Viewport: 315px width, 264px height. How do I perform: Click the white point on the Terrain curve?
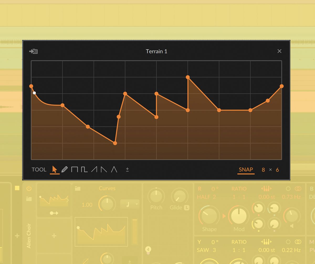[34, 93]
